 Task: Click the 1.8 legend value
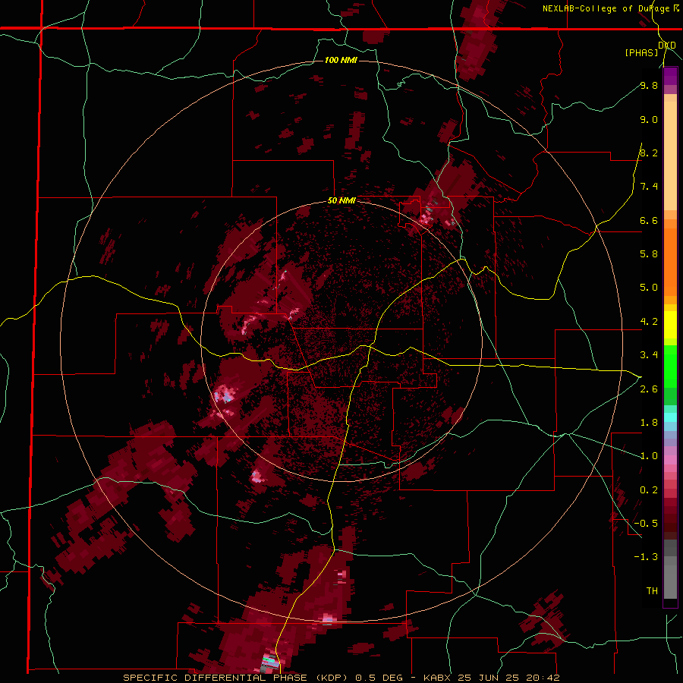click(x=649, y=423)
